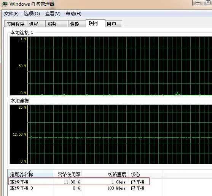Sort by 状态 column header
Viewport: 212px width, 196px height.
[x=146, y=174]
